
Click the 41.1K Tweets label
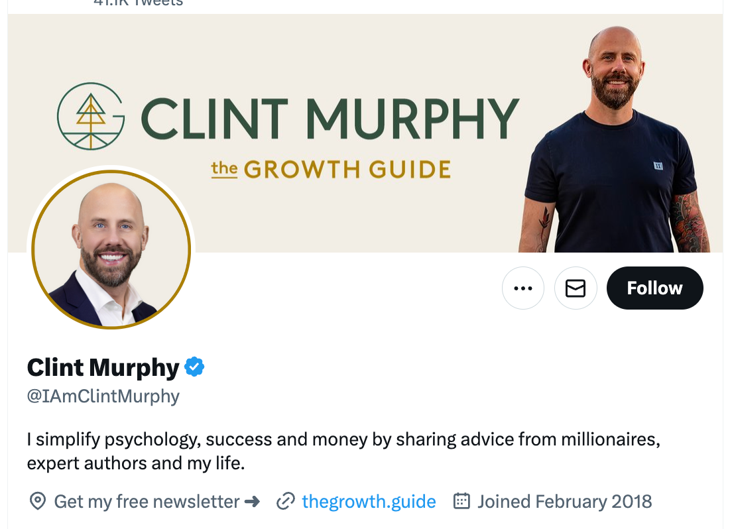click(137, 4)
